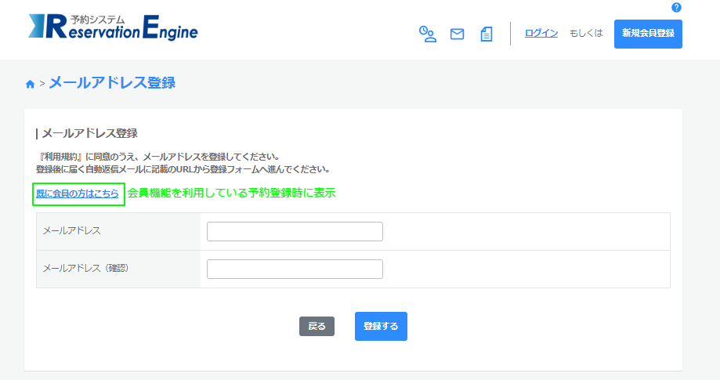
Task: Open the reservation history clock-person icon
Action: pyautogui.click(x=427, y=34)
